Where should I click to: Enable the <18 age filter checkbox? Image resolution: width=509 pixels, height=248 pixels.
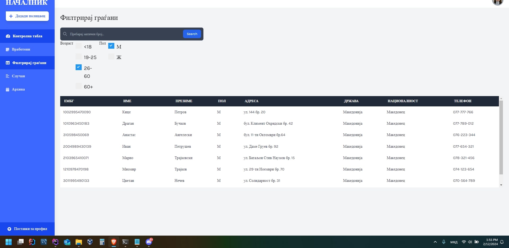[x=79, y=46]
